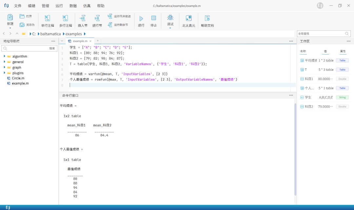Click the 插入节 insert section icon
This screenshot has height=210, width=354.
pyautogui.click(x=83, y=18)
